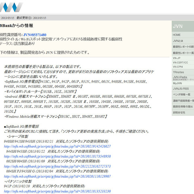This screenshot has width=194, height=194.
Task: Open the JVNとは sidebar item
Action: click(183, 41)
